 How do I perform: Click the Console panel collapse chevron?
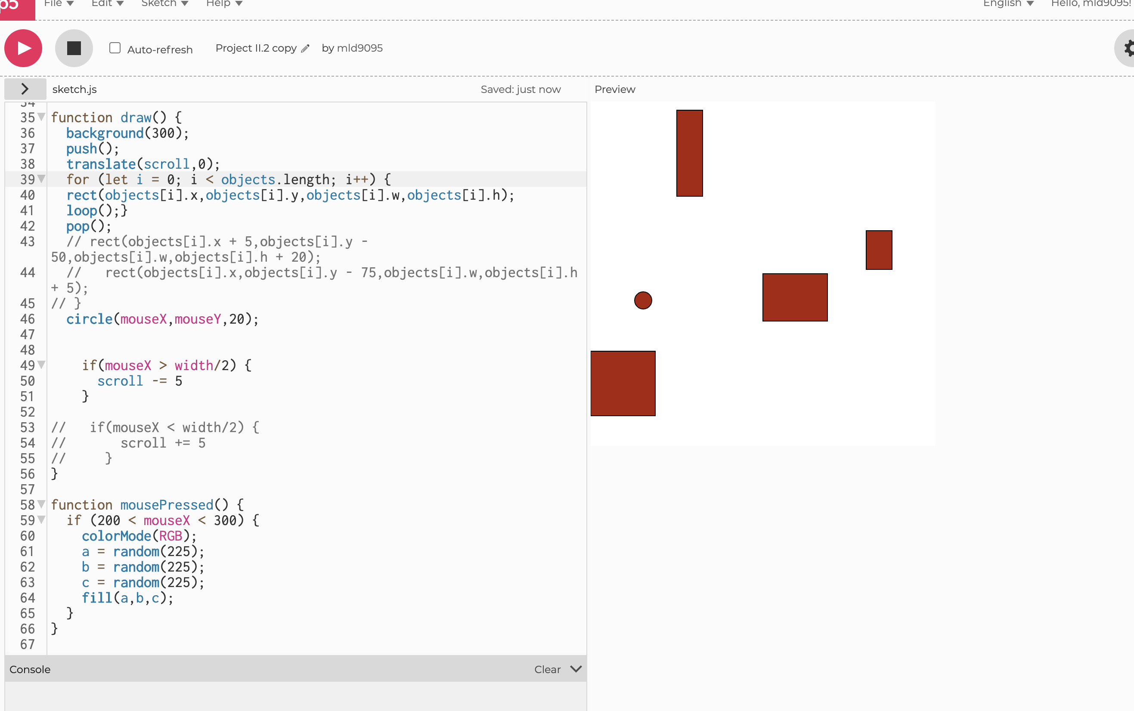pyautogui.click(x=576, y=669)
